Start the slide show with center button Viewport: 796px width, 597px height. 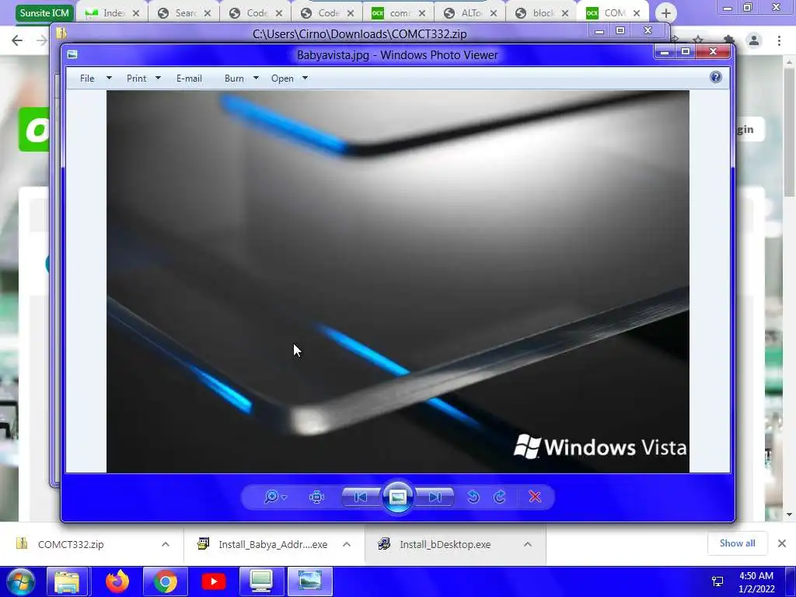click(397, 497)
